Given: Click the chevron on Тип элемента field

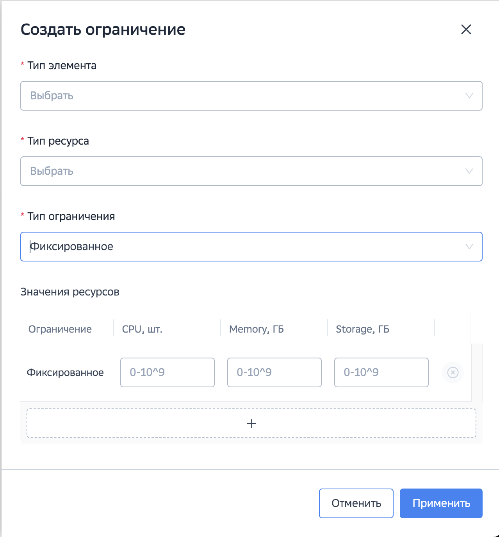Looking at the screenshot, I should pyautogui.click(x=468, y=96).
